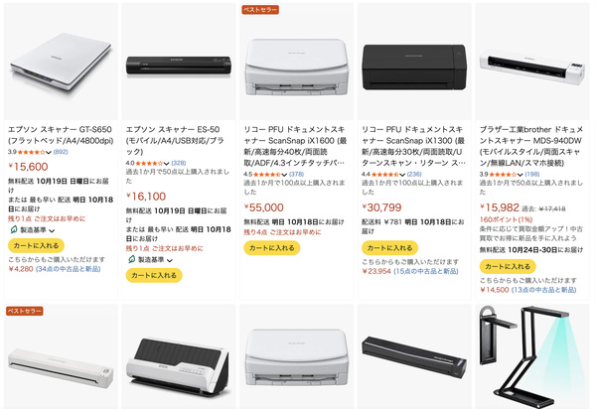Open 15点の中古品と新品 offers link
The image size is (596, 409).
coord(426,271)
